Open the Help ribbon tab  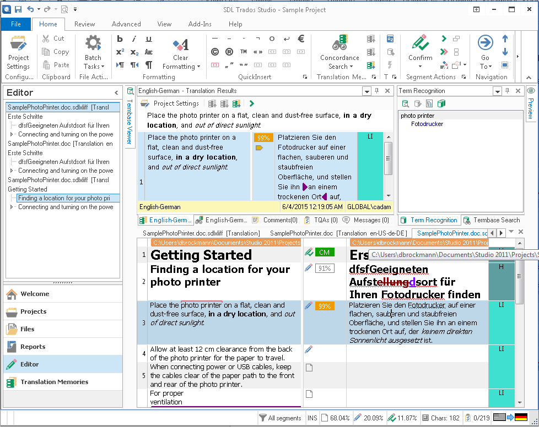coord(235,24)
